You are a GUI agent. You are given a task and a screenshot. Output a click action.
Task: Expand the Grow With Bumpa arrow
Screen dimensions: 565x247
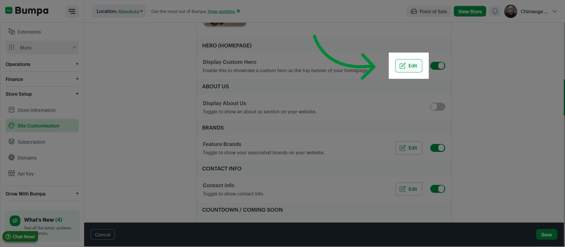click(77, 194)
